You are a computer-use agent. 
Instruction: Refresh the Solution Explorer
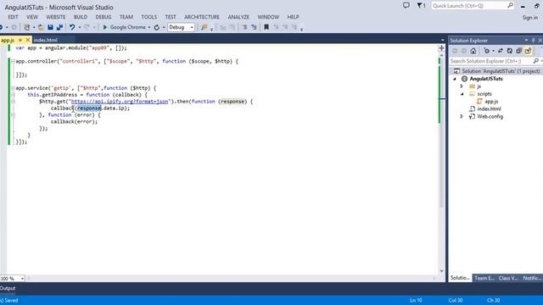(510, 51)
